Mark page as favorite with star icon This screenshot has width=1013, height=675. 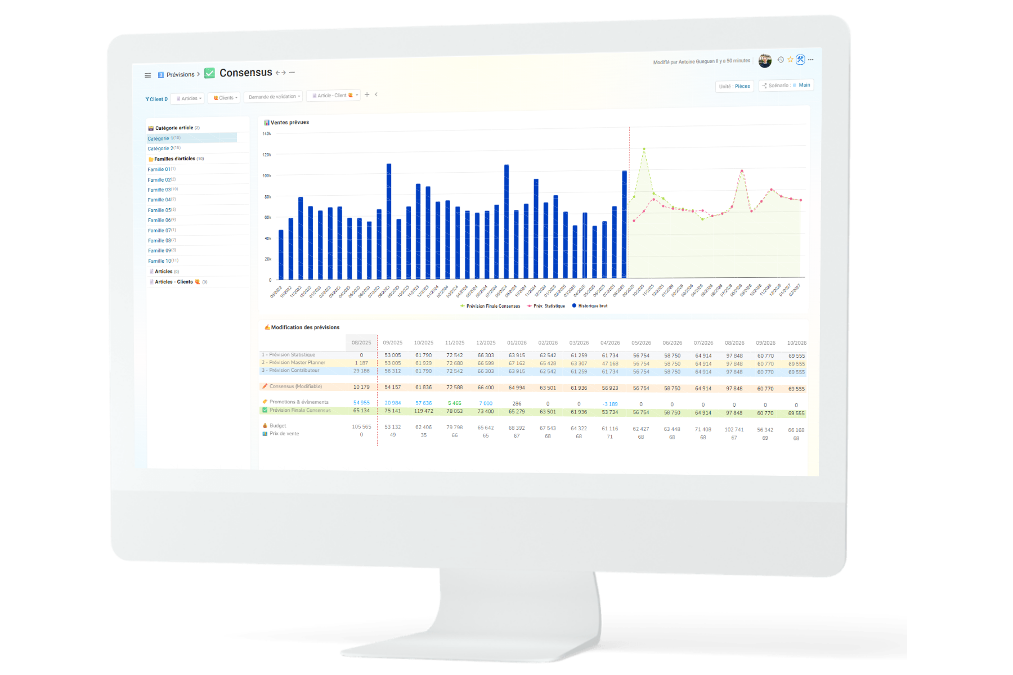click(790, 60)
